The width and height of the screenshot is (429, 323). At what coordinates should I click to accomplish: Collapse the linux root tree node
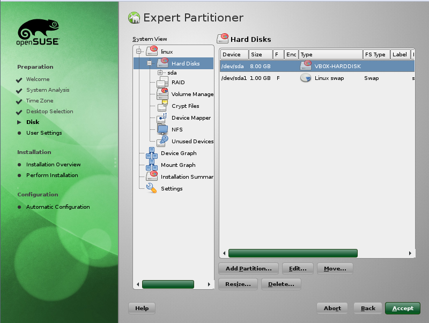tap(139, 51)
